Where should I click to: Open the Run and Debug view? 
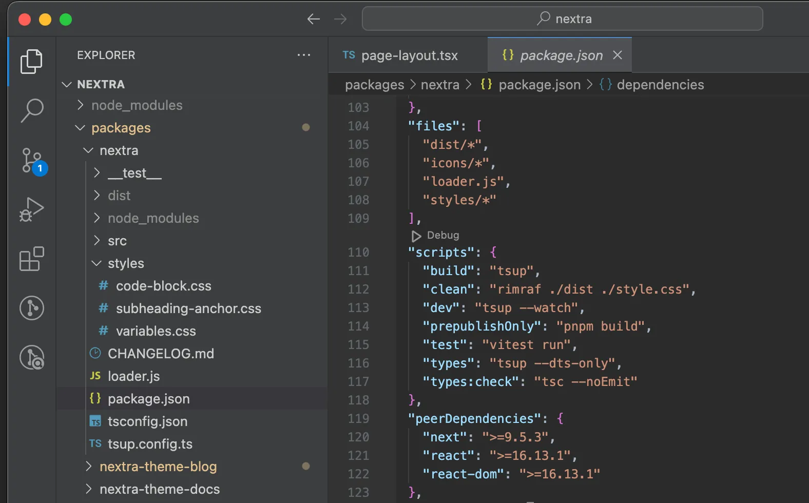31,209
